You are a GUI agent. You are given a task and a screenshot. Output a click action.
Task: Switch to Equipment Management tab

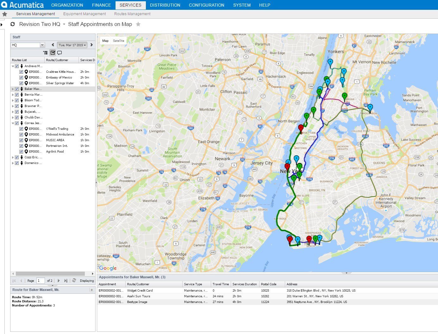click(84, 14)
